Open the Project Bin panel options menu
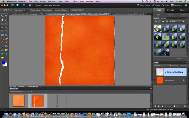The height and width of the screenshot is (118, 189). [x=151, y=89]
